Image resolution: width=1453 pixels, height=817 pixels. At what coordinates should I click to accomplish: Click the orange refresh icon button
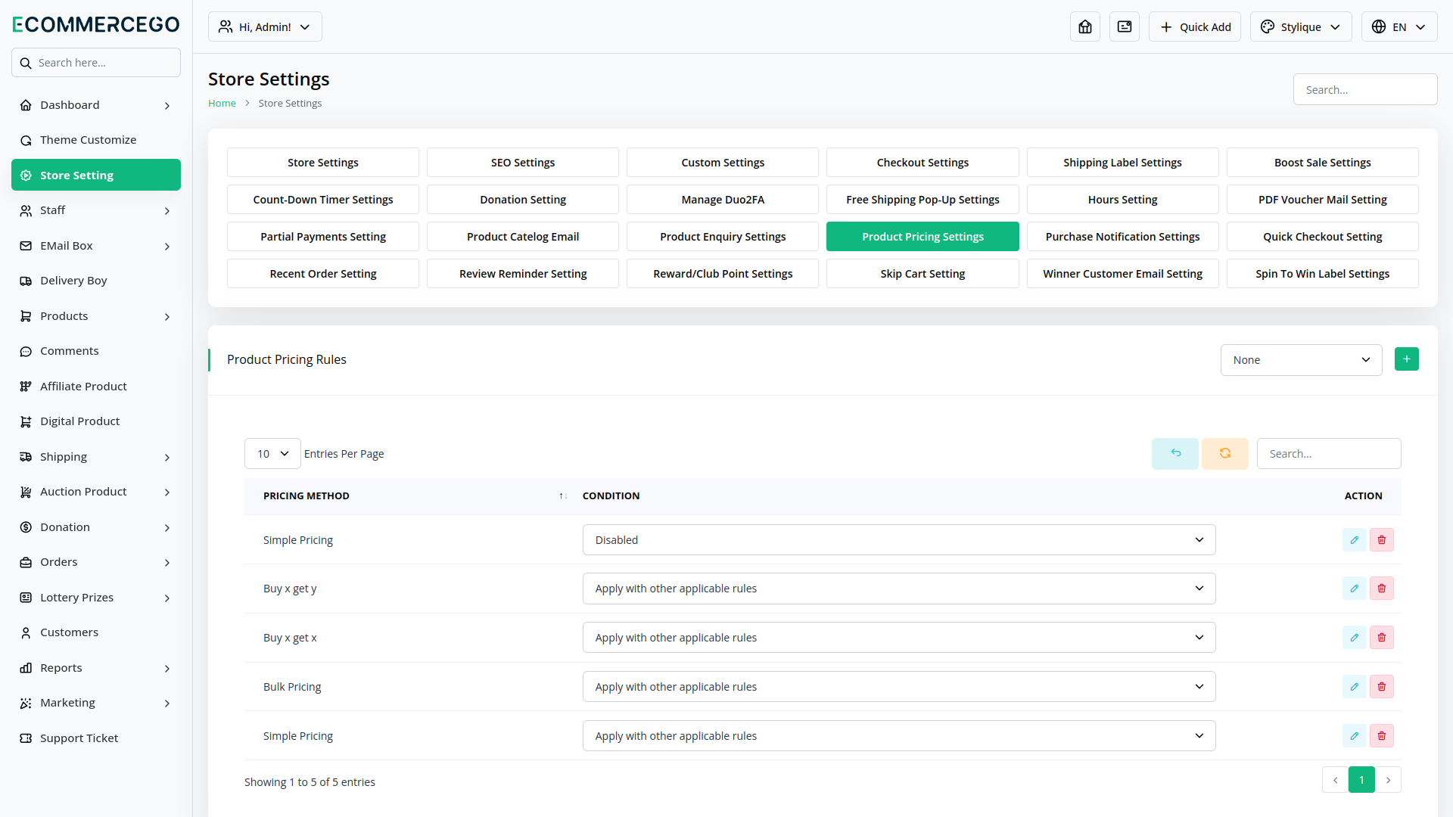click(x=1225, y=454)
